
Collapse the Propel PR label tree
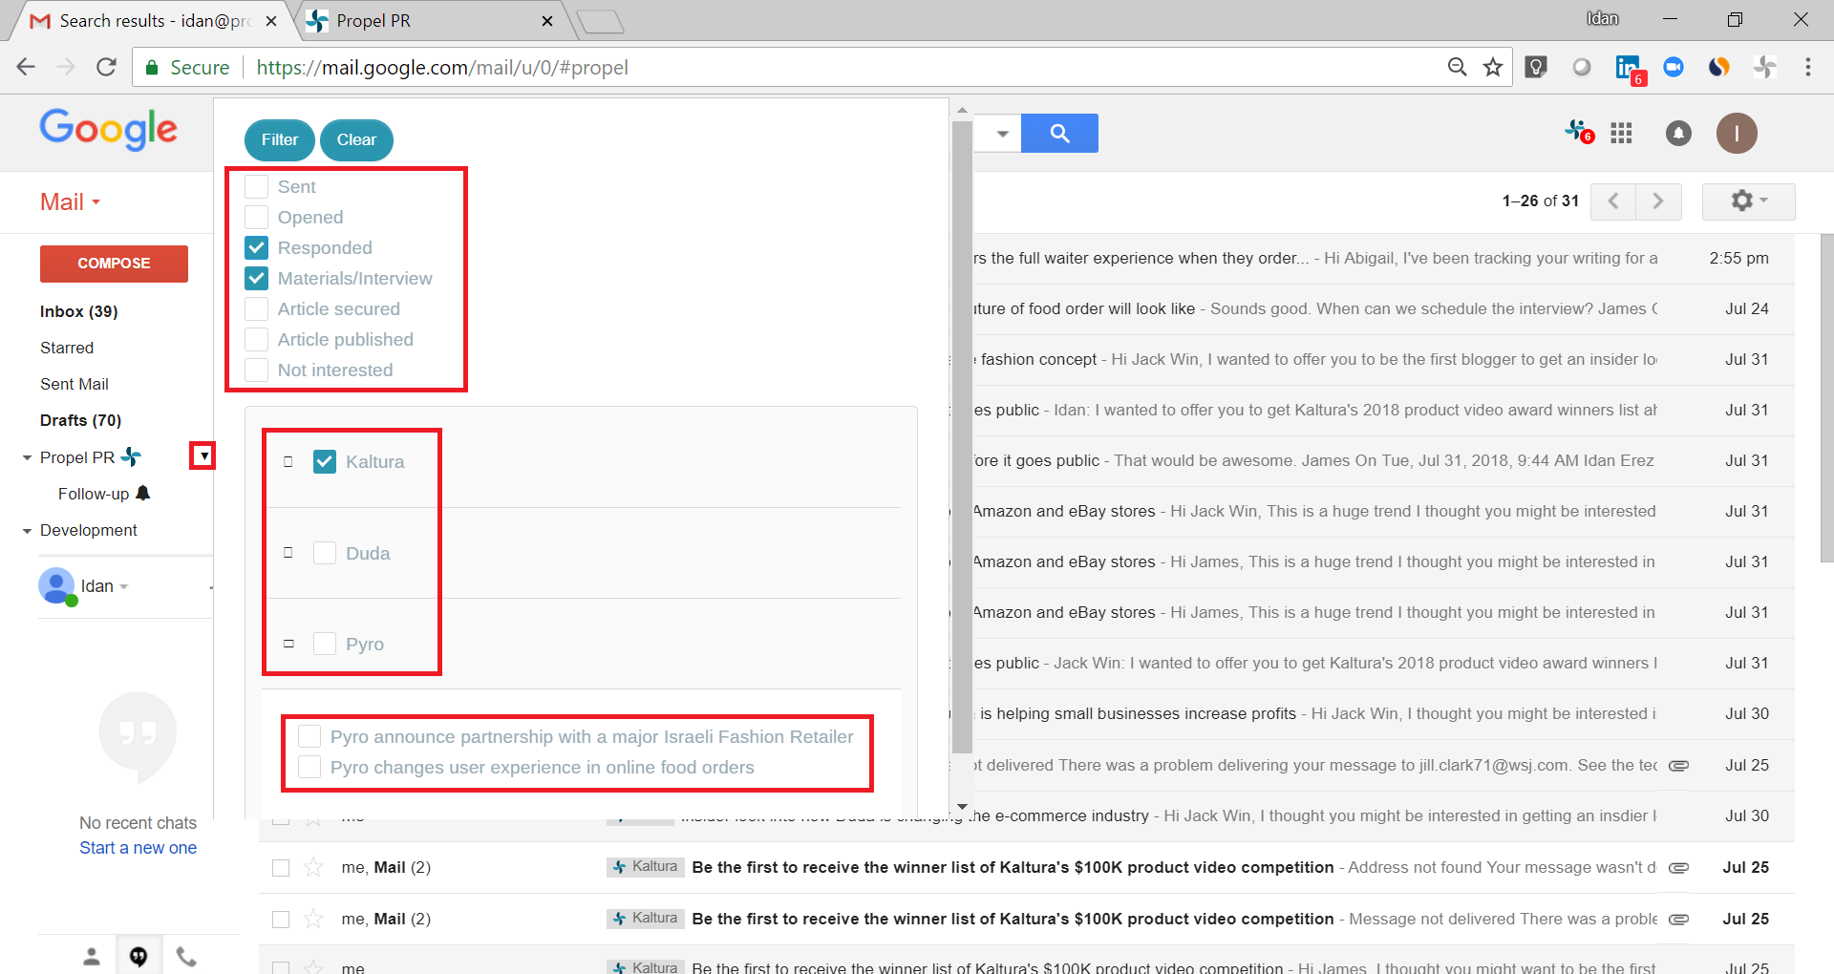click(27, 458)
